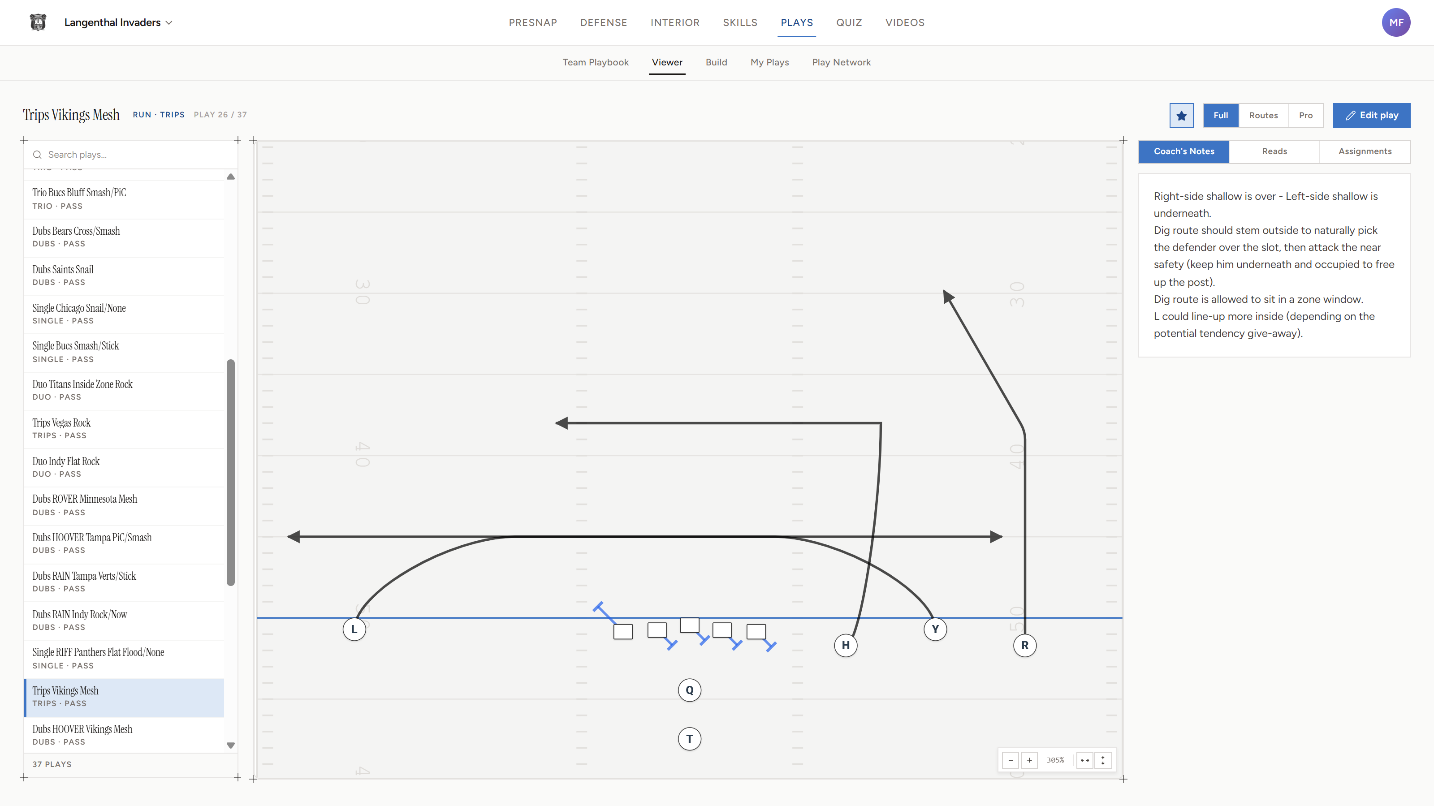
Task: Switch diagram view to Routes
Action: (x=1263, y=115)
